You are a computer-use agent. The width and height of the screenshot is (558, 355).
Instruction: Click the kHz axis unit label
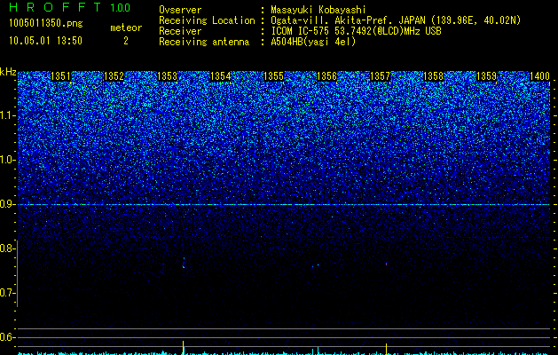click(x=8, y=72)
